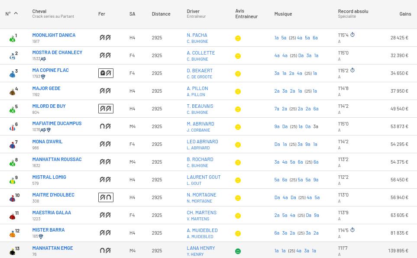Open driver profile of Lana Henry
Viewport: 417px width, 258px height.
tap(200, 248)
